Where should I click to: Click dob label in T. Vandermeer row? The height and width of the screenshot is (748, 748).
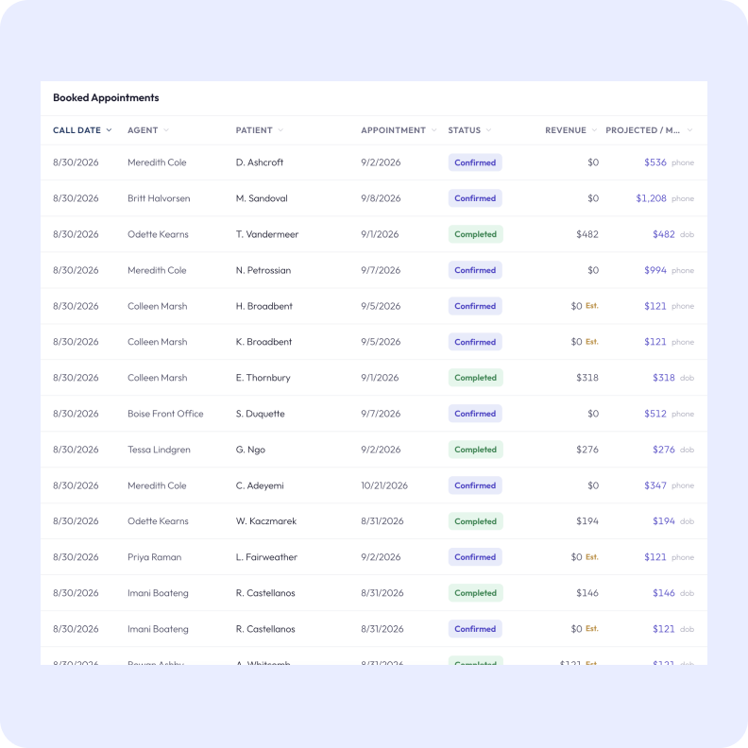click(x=687, y=235)
